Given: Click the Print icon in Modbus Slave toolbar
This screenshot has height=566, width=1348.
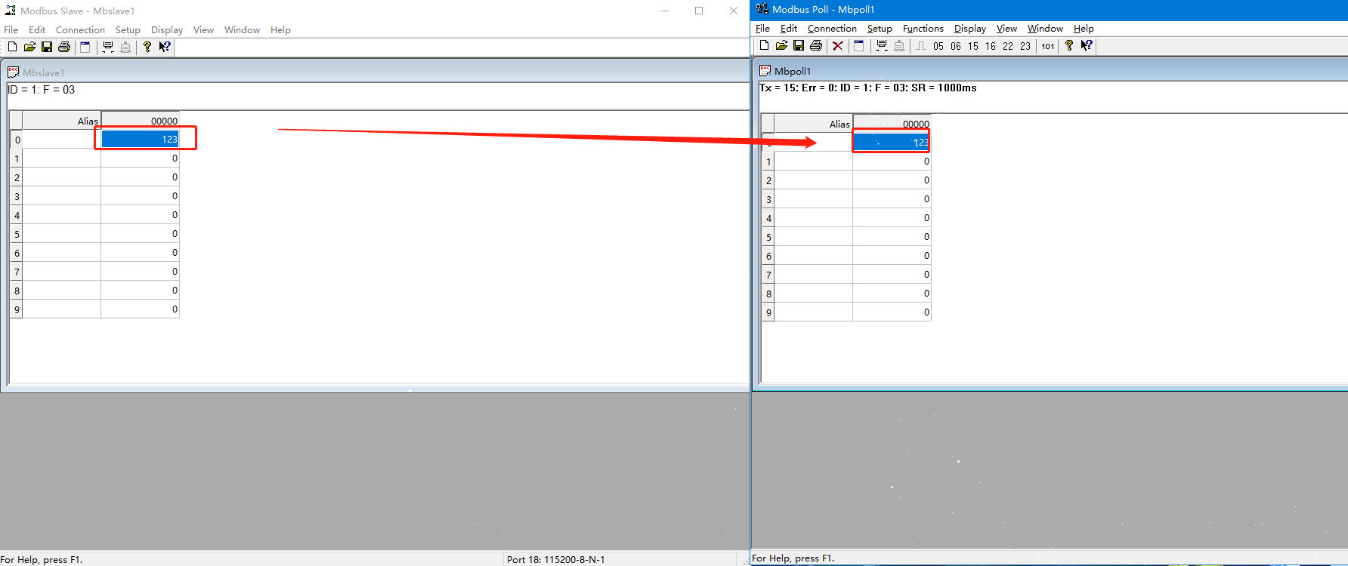Looking at the screenshot, I should pos(64,47).
